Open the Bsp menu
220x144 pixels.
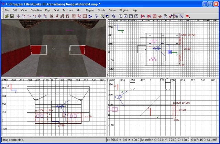(47, 10)
